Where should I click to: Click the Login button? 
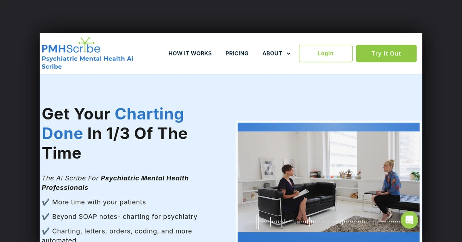tap(326, 54)
